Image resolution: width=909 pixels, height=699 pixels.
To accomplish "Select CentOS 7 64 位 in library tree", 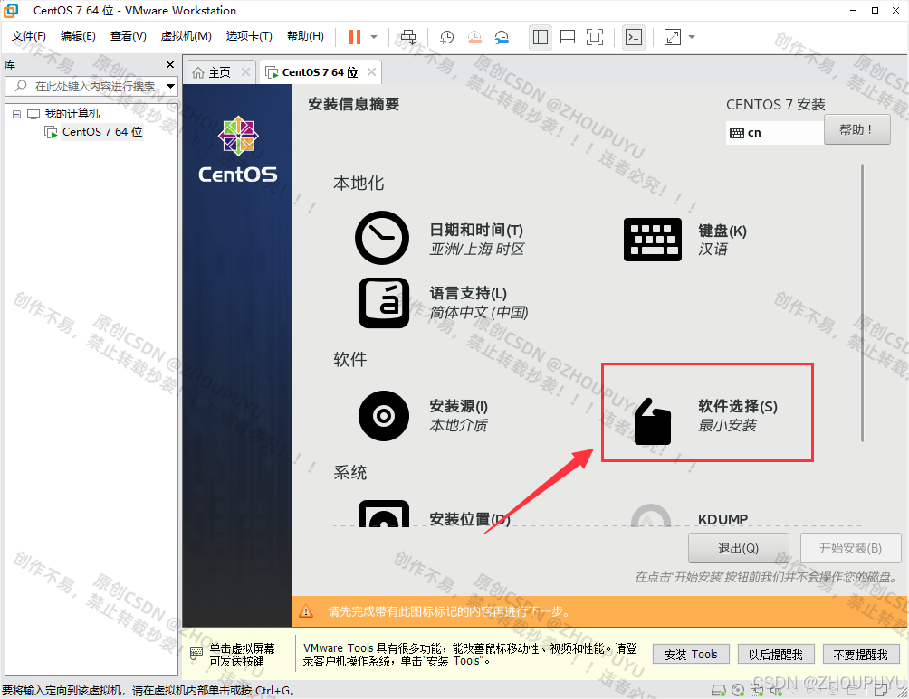I will pos(102,132).
